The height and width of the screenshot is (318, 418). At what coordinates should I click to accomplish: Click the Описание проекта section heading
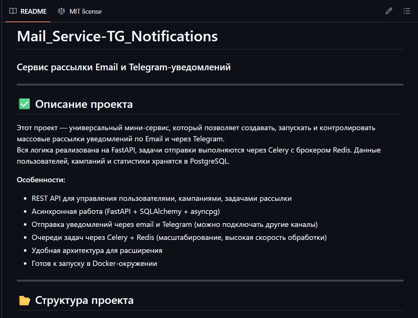pos(83,104)
